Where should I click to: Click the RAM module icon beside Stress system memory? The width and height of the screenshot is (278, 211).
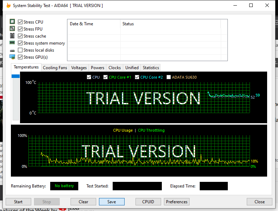coord(12,42)
